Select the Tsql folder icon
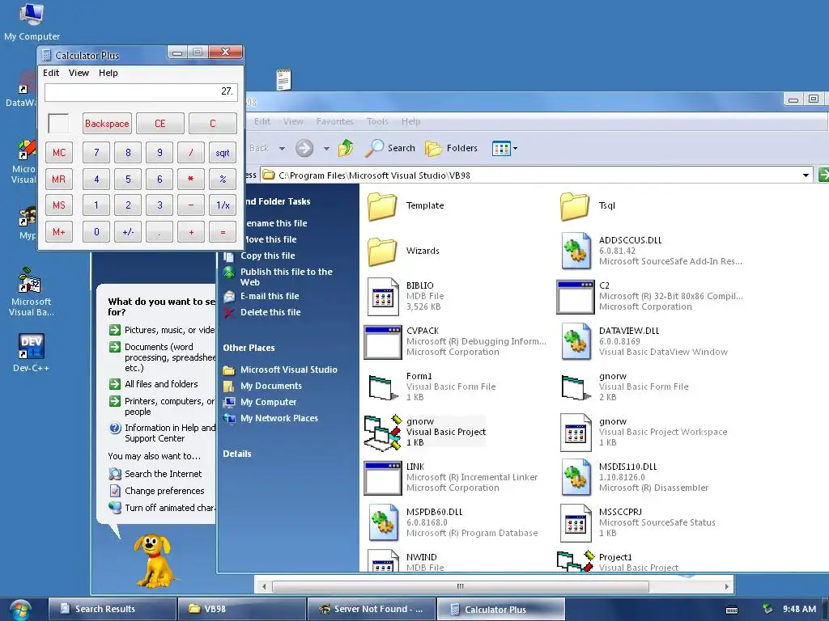The image size is (829, 621). click(x=576, y=206)
